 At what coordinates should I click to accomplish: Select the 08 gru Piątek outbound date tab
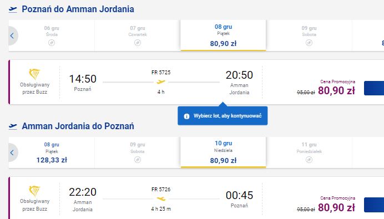223,35
